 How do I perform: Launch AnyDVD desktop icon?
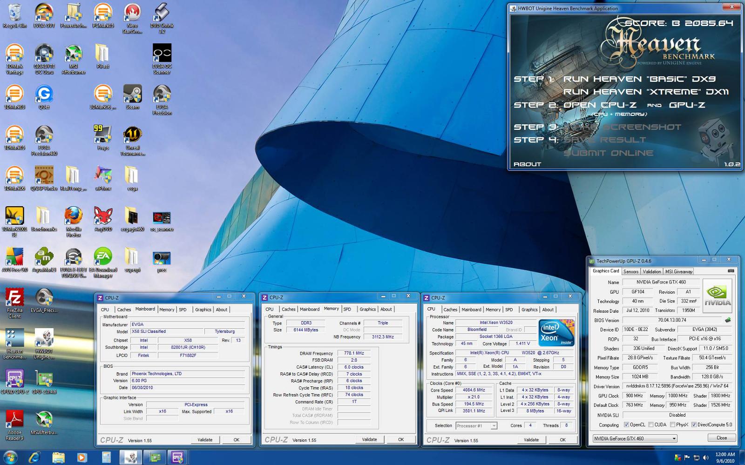click(x=103, y=219)
